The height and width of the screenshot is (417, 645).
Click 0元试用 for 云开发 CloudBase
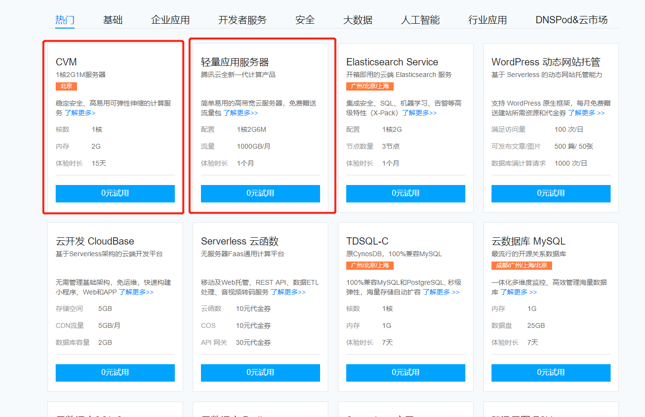pos(115,372)
